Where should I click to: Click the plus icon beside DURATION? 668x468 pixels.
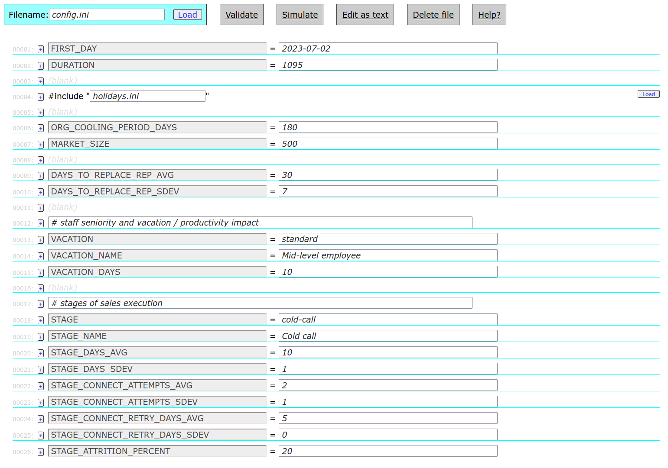(41, 66)
